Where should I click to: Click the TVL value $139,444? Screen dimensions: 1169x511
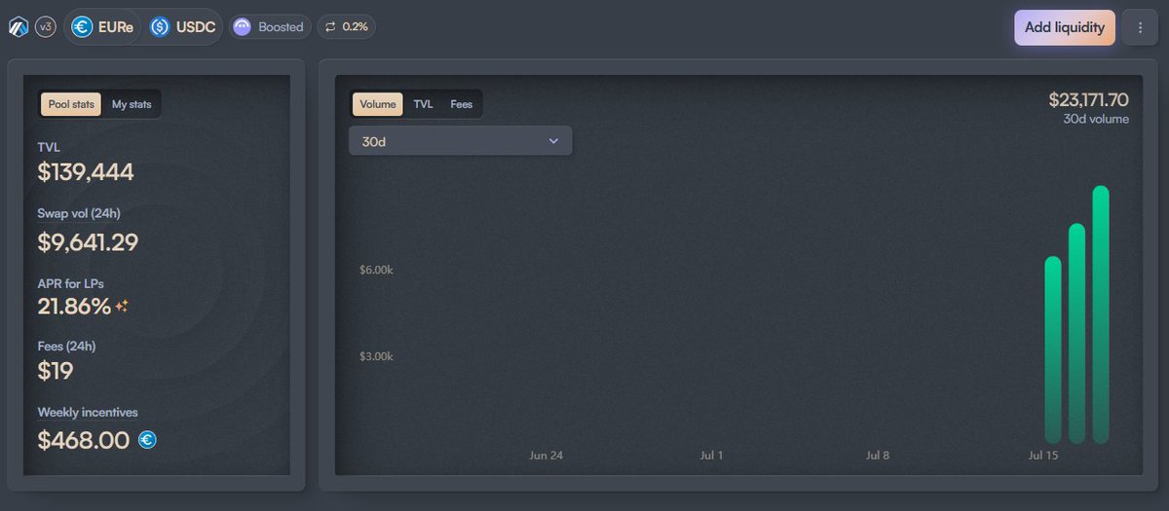click(x=86, y=172)
